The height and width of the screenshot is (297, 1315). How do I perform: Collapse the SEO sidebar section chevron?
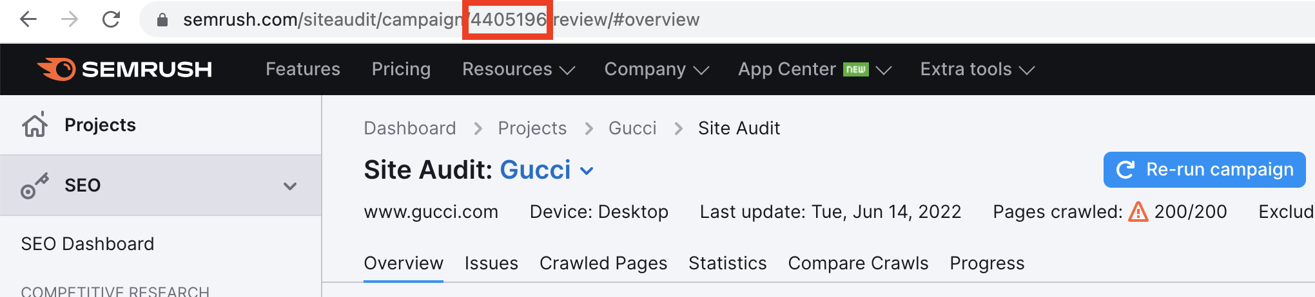tap(290, 186)
